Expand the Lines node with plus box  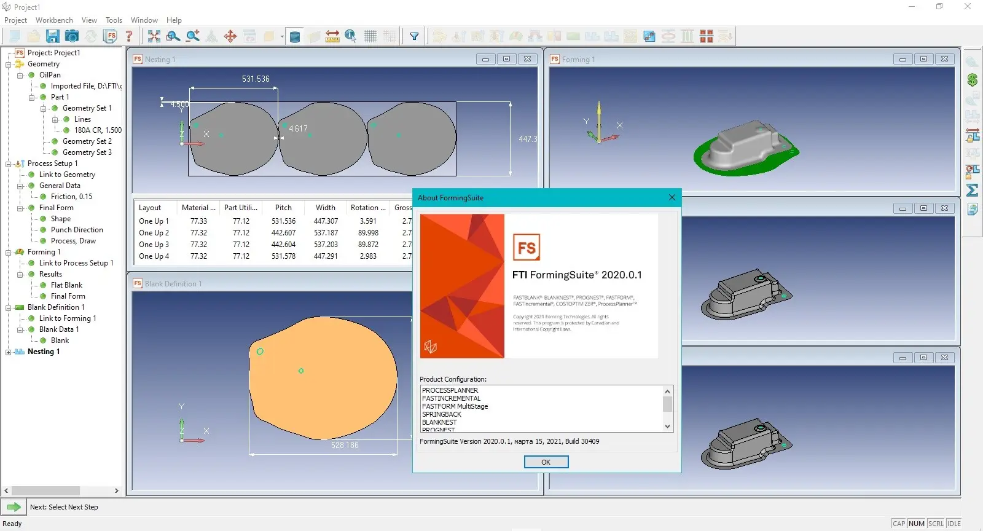[x=55, y=119]
